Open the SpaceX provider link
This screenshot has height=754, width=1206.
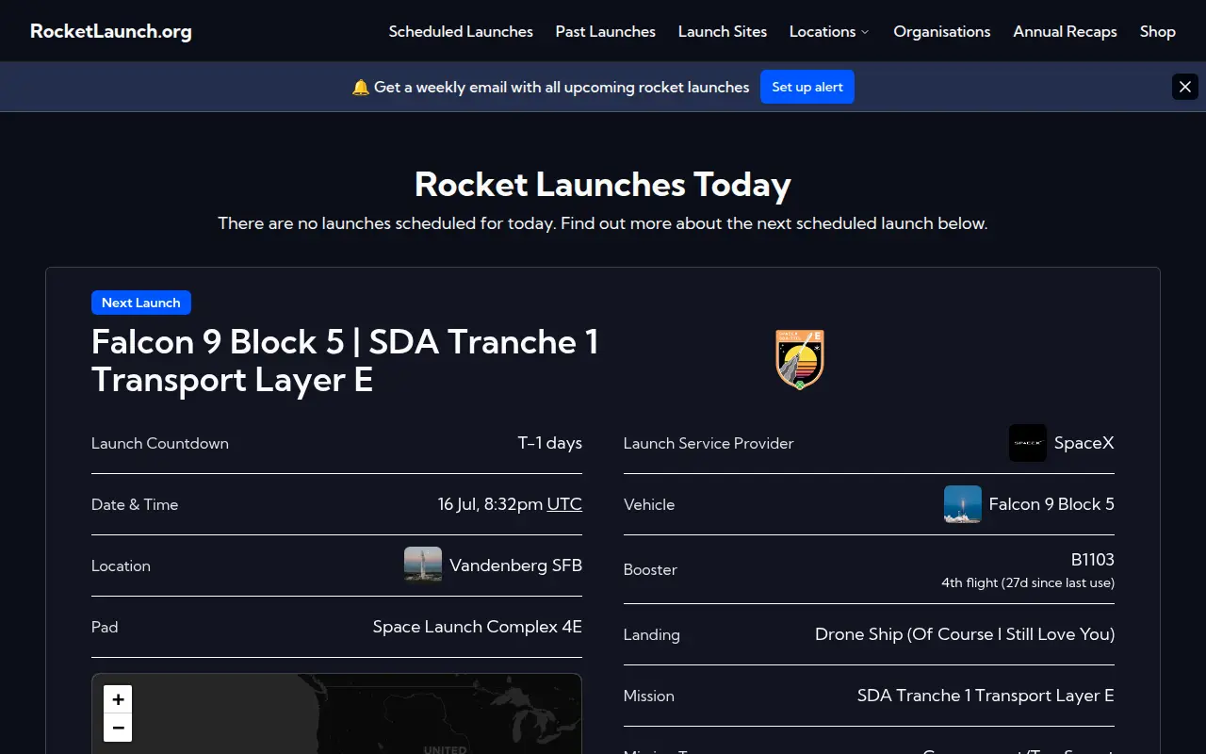pyautogui.click(x=1084, y=443)
